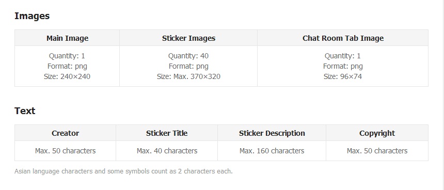Click Chat Room Tab Quantity: 1 text
444x190 pixels.
[343, 56]
